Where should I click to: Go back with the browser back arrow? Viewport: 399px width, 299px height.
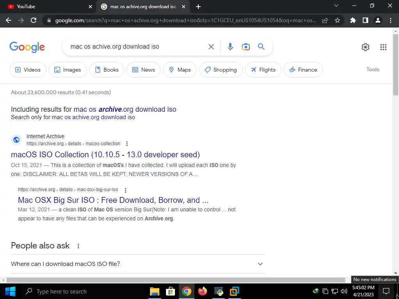point(9,20)
